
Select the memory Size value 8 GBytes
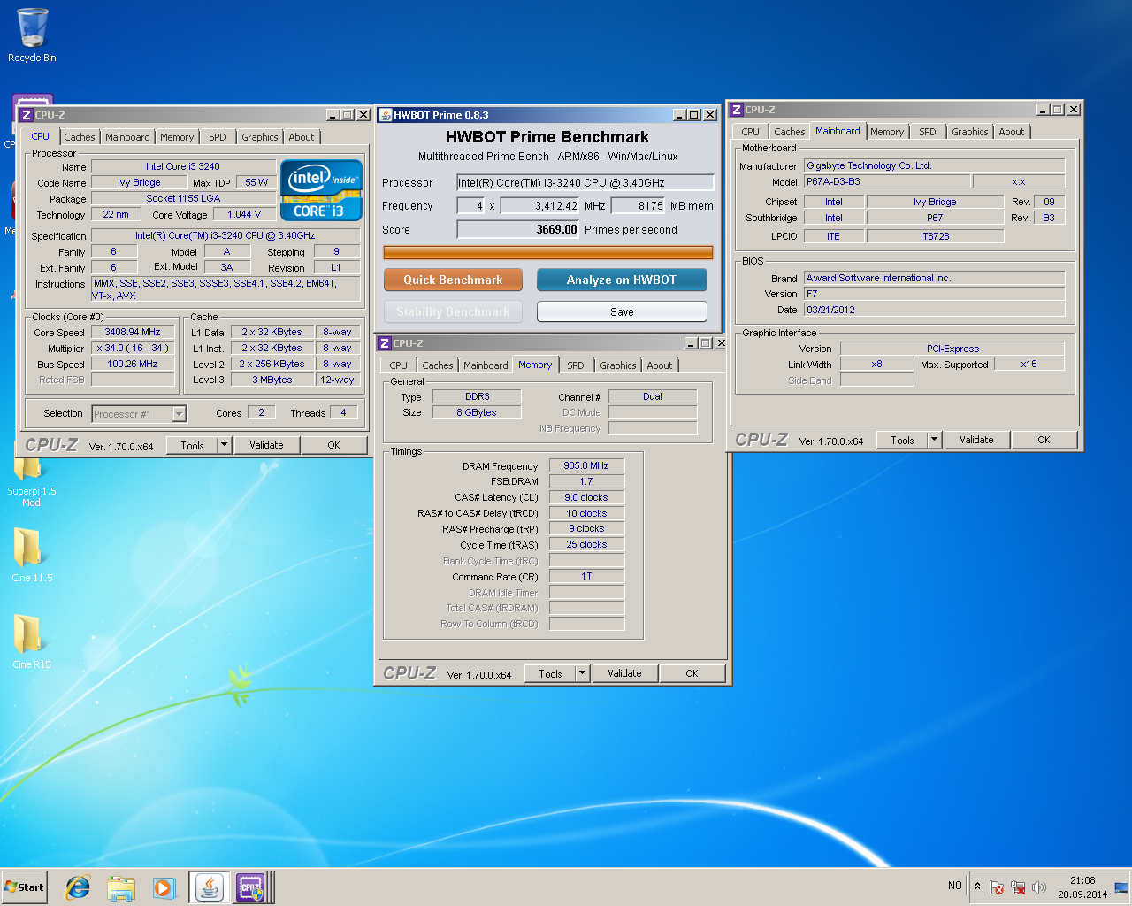tap(477, 412)
